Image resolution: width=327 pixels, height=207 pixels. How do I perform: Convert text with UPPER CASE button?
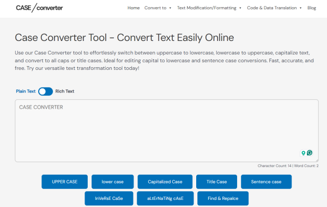pos(65,182)
